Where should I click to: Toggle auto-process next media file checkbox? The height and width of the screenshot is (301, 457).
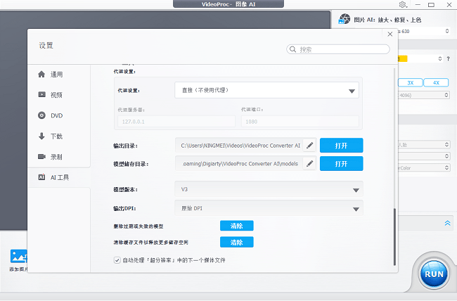117,260
